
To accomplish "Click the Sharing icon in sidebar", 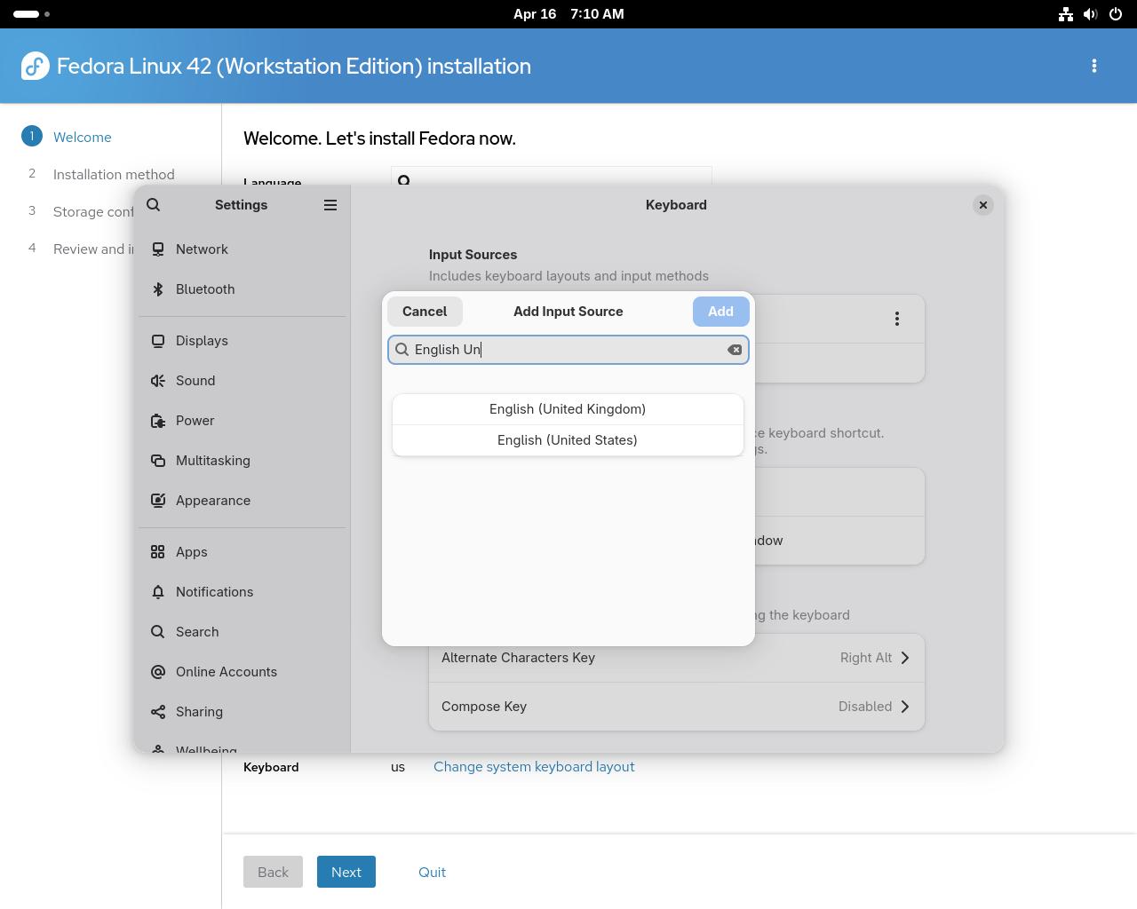I will [x=158, y=712].
